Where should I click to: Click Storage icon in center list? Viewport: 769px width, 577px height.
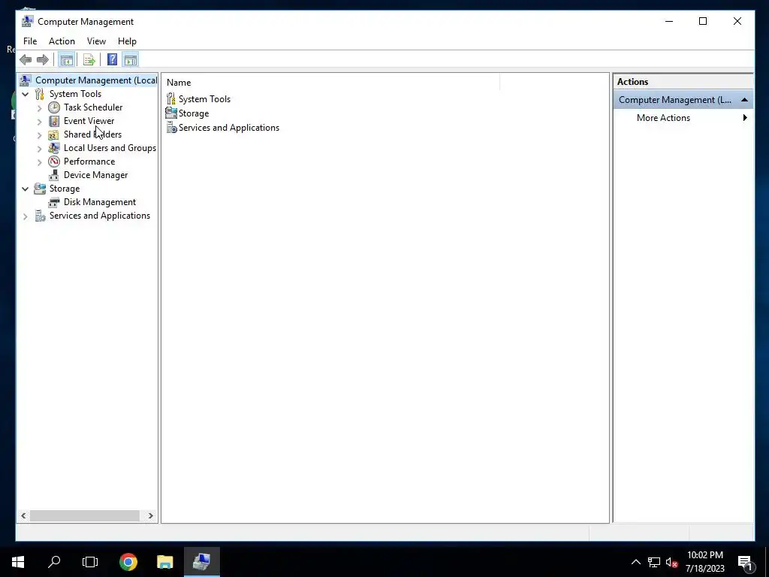tap(171, 113)
